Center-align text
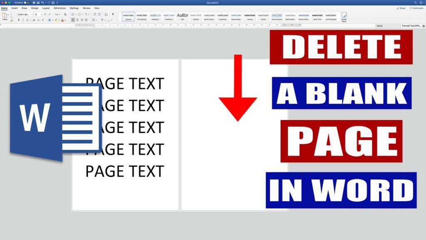This screenshot has height=240, width=426. [77, 20]
